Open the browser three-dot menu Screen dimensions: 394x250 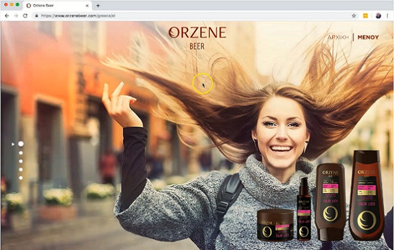[388, 16]
